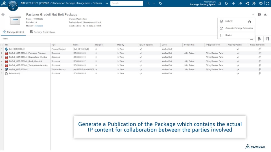271x152 pixels.
Task: Toggle Allow To Publish check for prd-90821911 row
Action: pos(238,70)
